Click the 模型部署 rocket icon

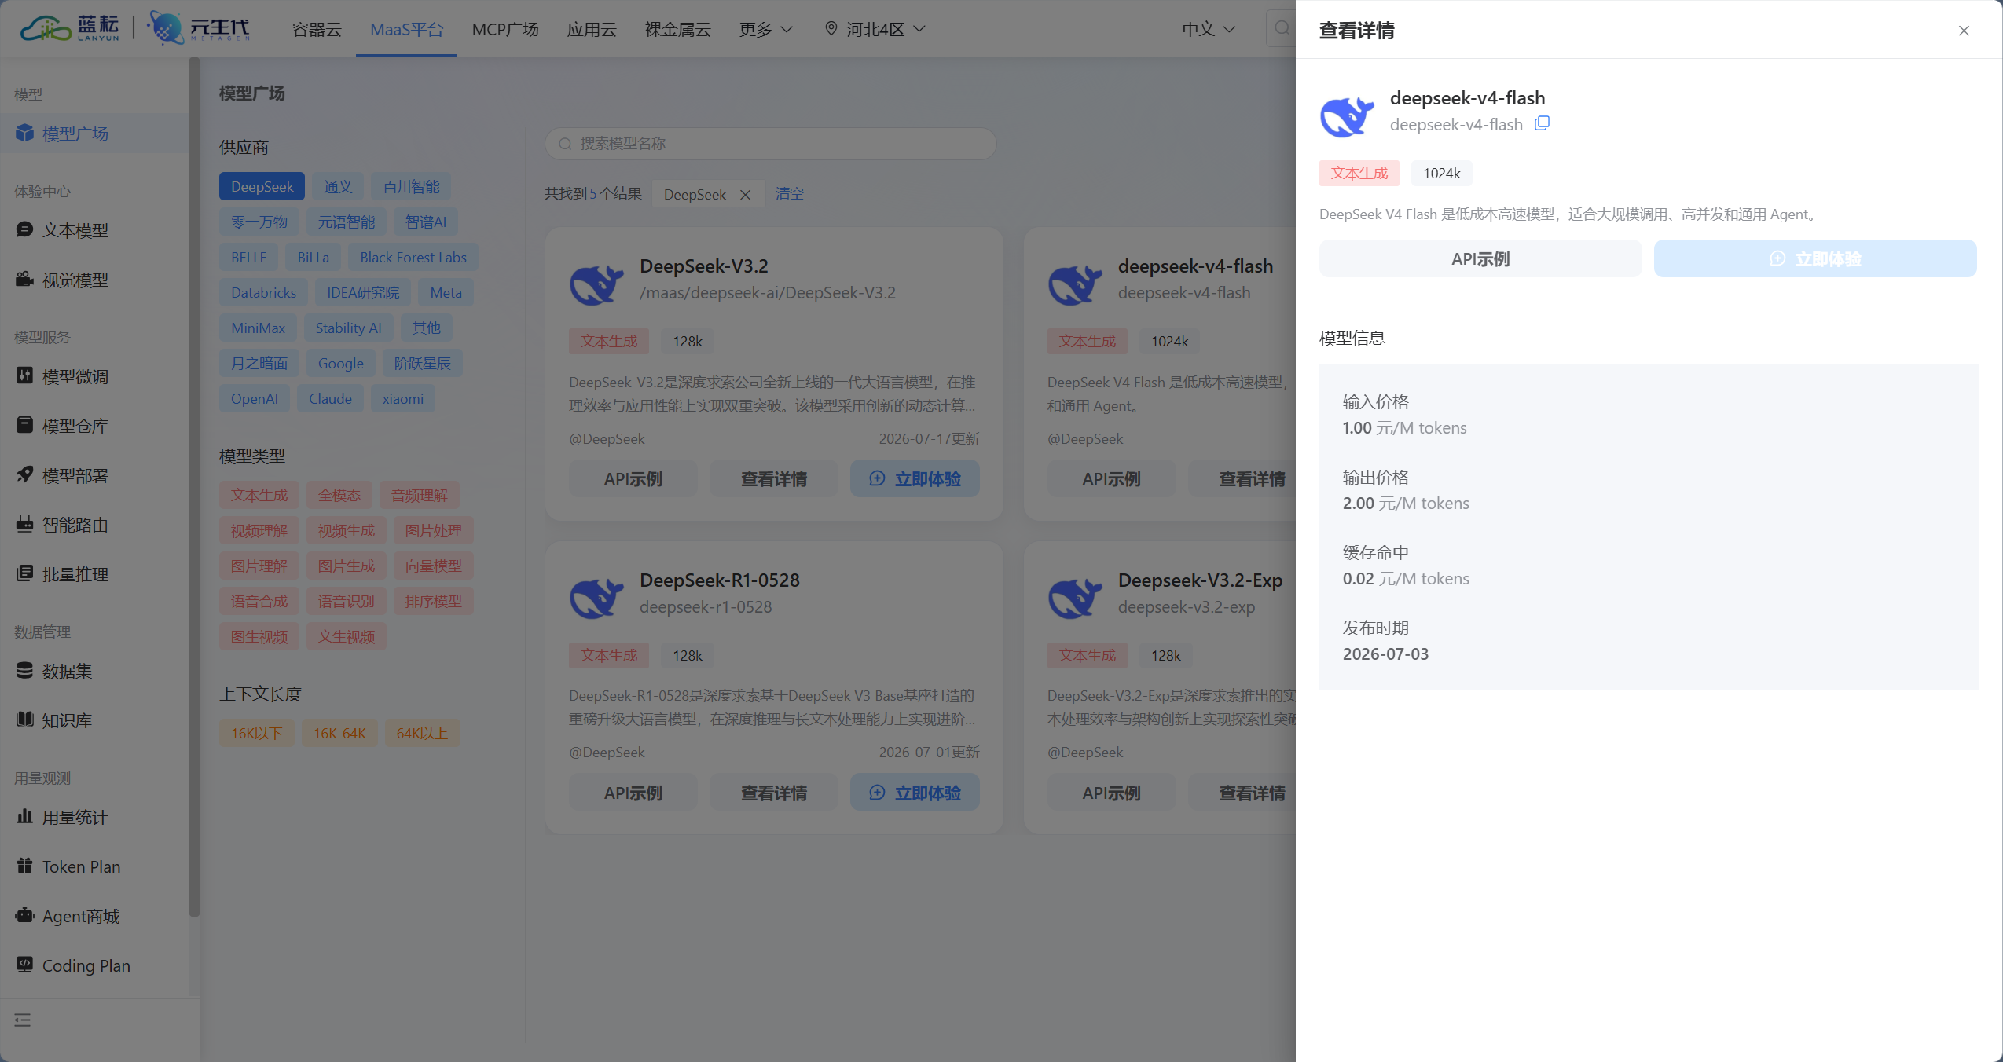point(24,474)
